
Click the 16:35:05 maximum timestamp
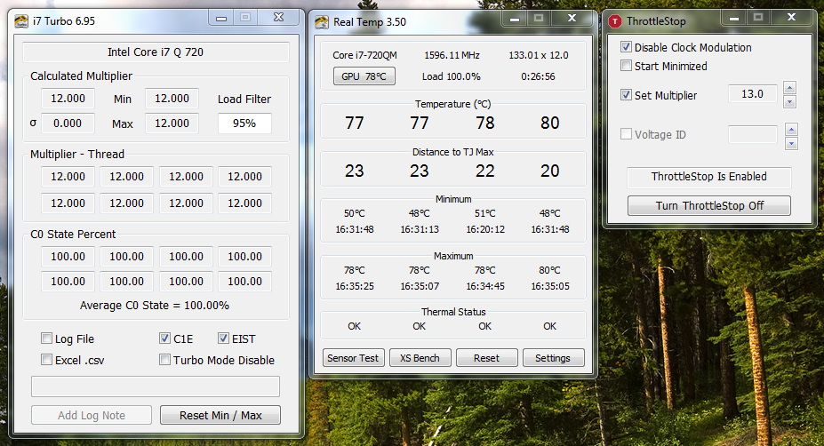549,286
